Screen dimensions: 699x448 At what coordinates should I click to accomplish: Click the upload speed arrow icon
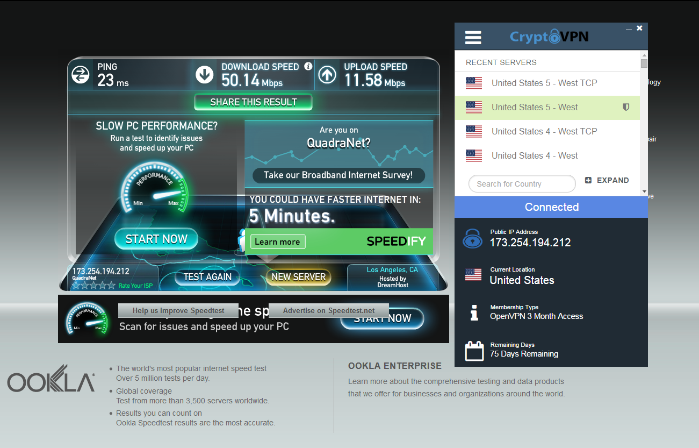click(x=327, y=75)
